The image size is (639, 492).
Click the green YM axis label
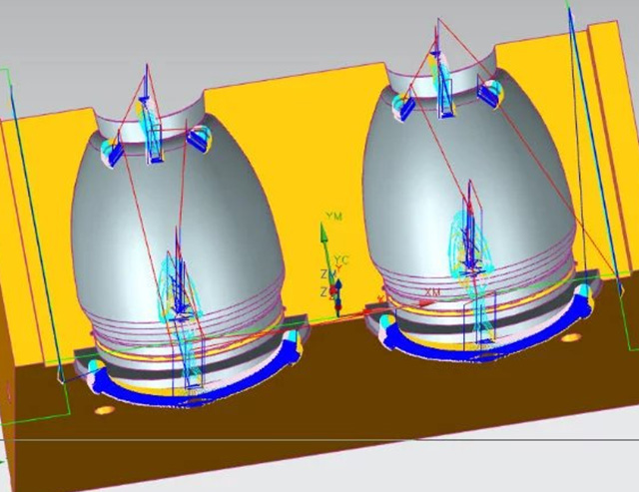[x=334, y=216]
